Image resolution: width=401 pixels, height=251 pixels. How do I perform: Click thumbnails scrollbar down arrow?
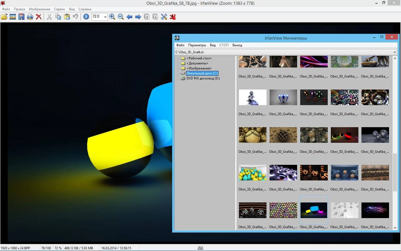395,228
